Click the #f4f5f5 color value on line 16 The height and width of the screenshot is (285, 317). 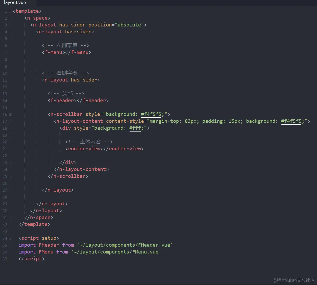(151, 114)
